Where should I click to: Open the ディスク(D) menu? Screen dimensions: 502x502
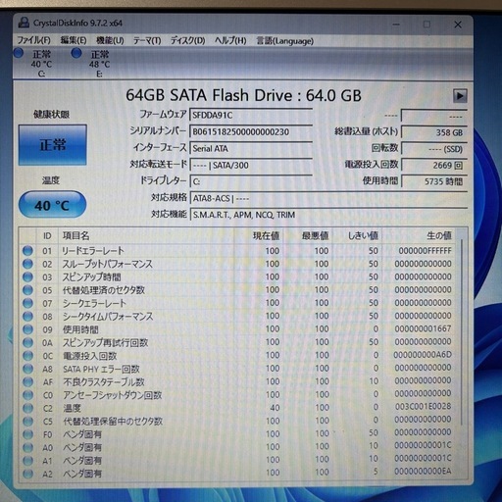(187, 41)
